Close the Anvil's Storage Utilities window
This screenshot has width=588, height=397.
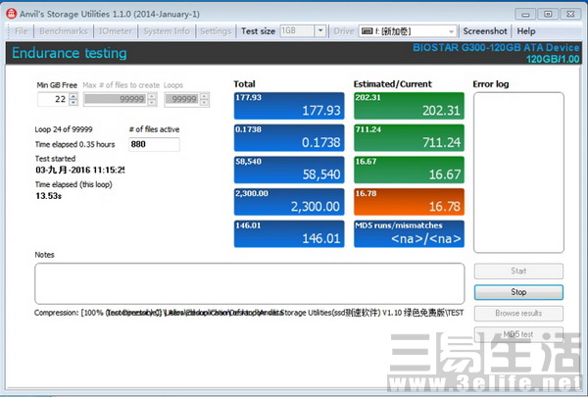click(x=570, y=15)
